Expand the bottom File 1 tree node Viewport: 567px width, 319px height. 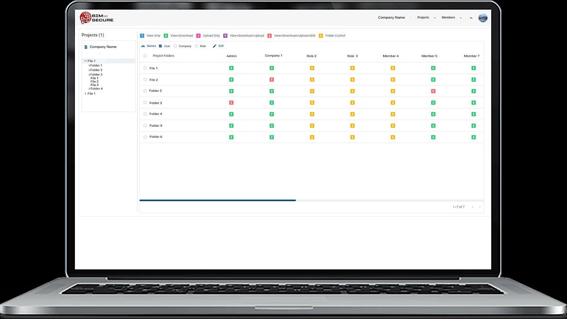coord(85,93)
